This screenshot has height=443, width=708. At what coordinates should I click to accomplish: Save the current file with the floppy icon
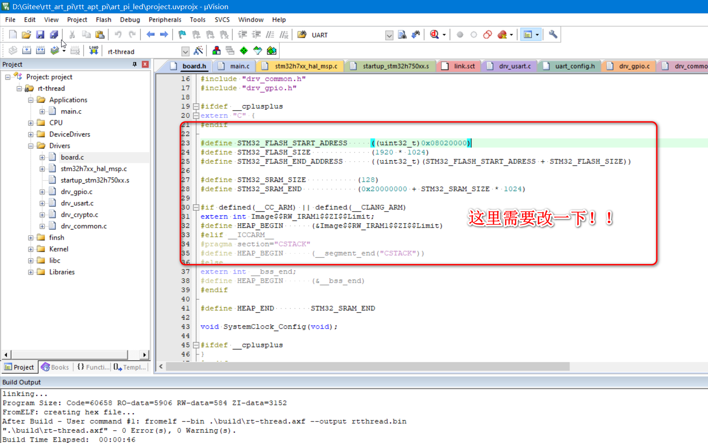pos(40,35)
